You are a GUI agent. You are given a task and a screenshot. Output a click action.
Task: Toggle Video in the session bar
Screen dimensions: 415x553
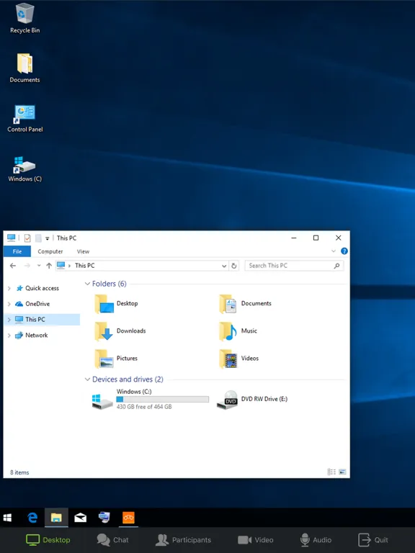pos(256,540)
